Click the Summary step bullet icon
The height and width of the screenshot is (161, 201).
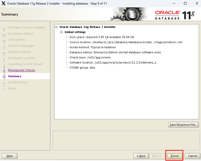pos(4,76)
